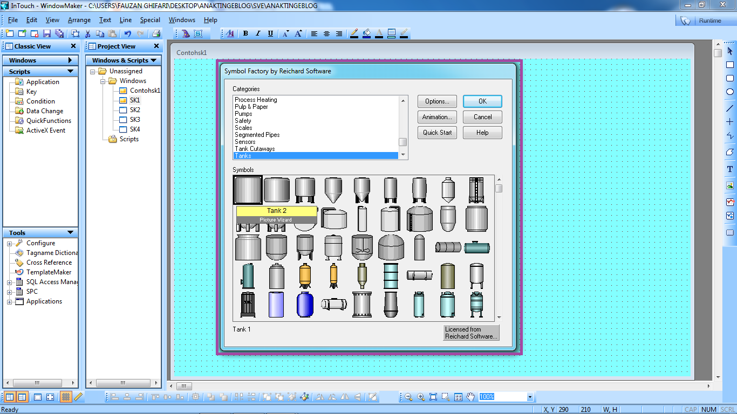
Task: Collapse the Unassigned tree node
Action: coord(93,71)
